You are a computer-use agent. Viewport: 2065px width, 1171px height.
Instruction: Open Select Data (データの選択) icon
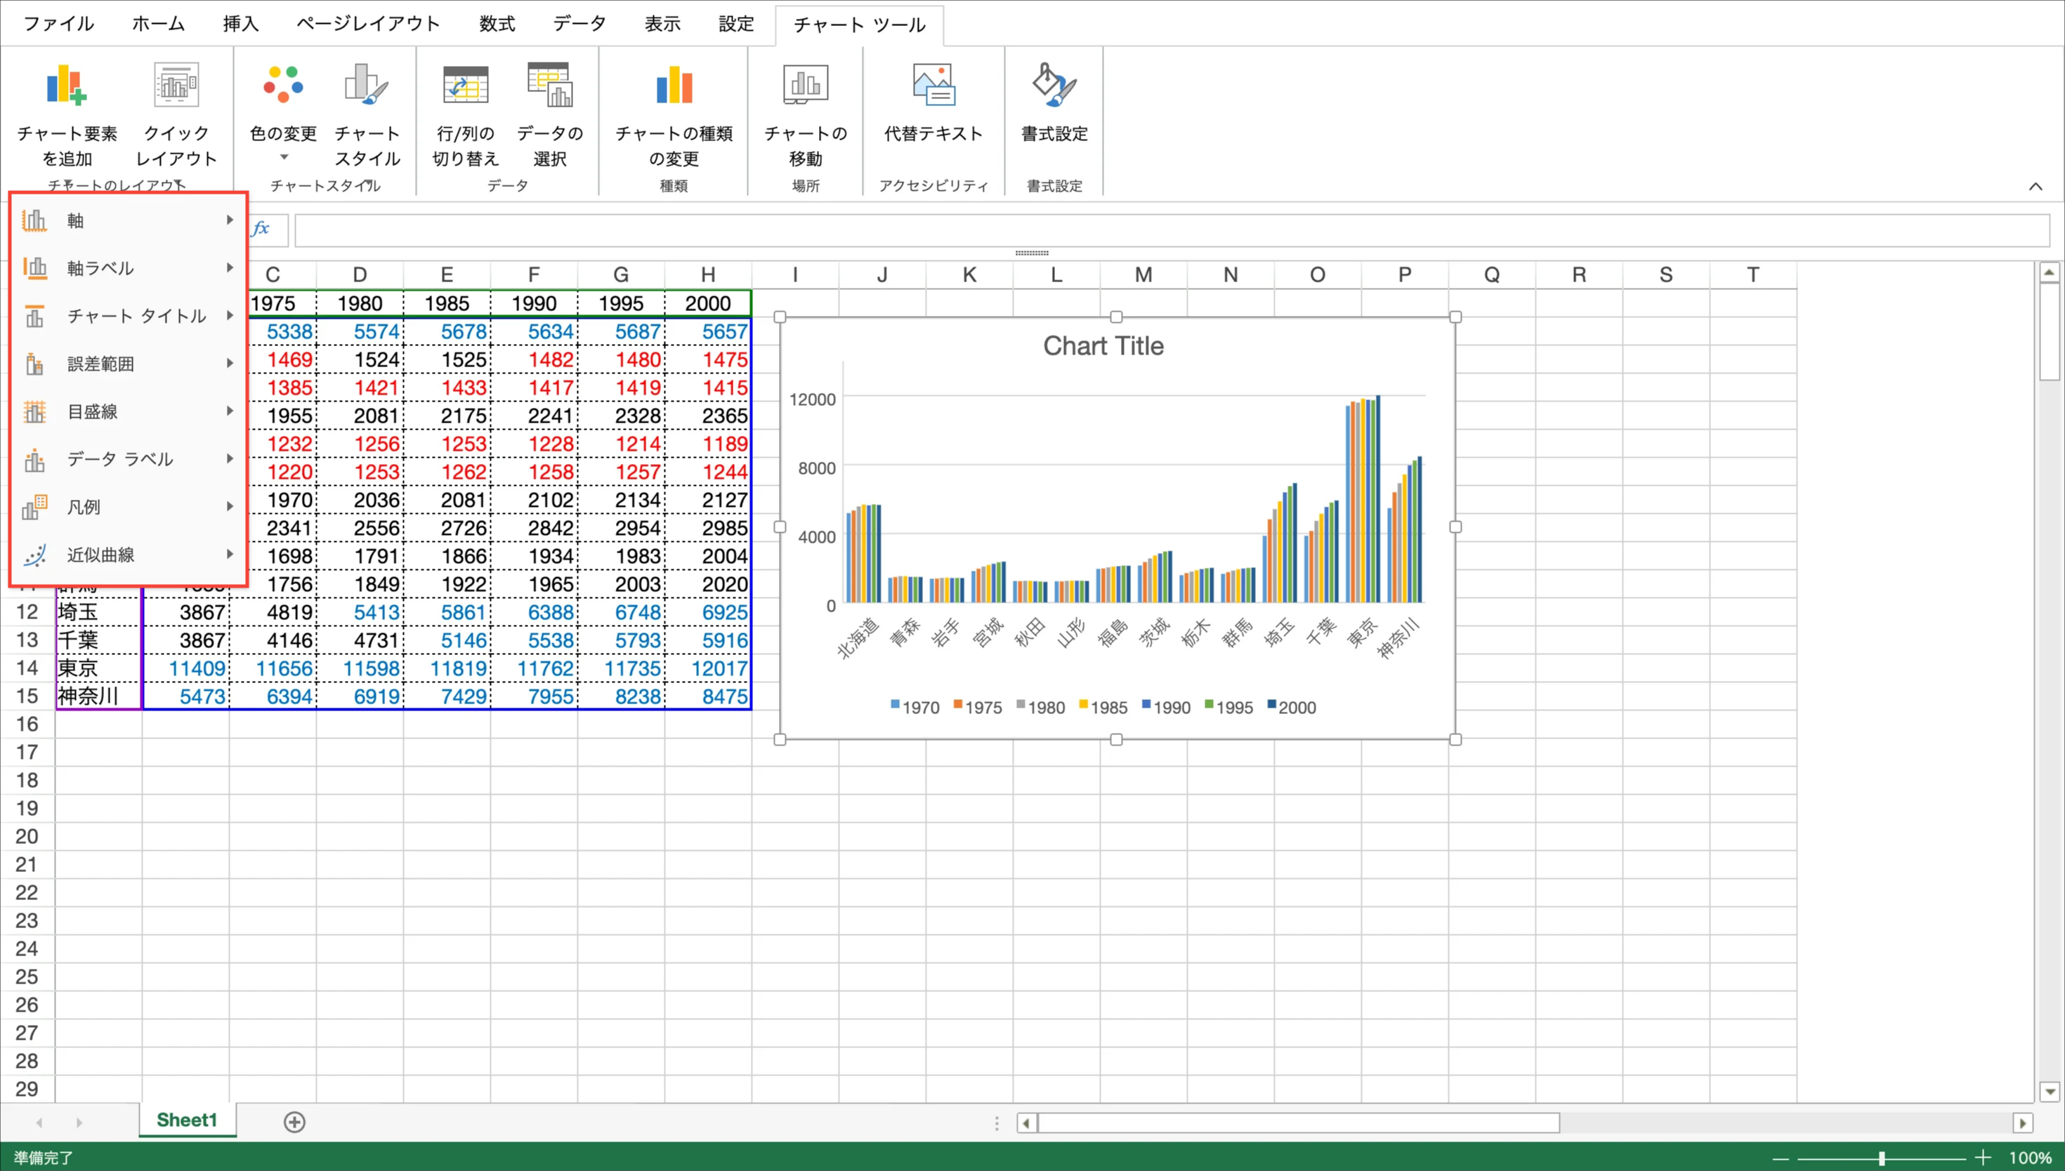point(549,85)
